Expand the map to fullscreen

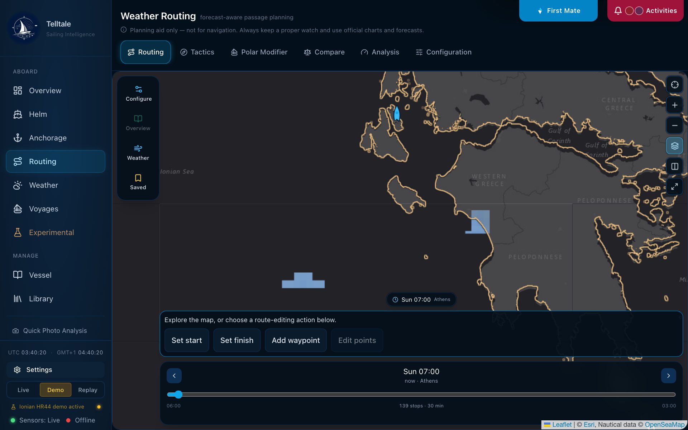point(674,187)
